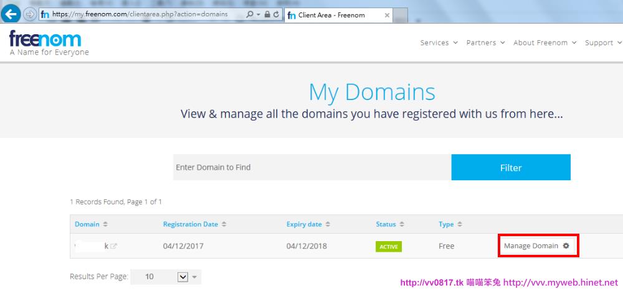623x289 pixels.
Task: Click the '1 Records Found, Page 1 of 1' text
Action: [116, 202]
